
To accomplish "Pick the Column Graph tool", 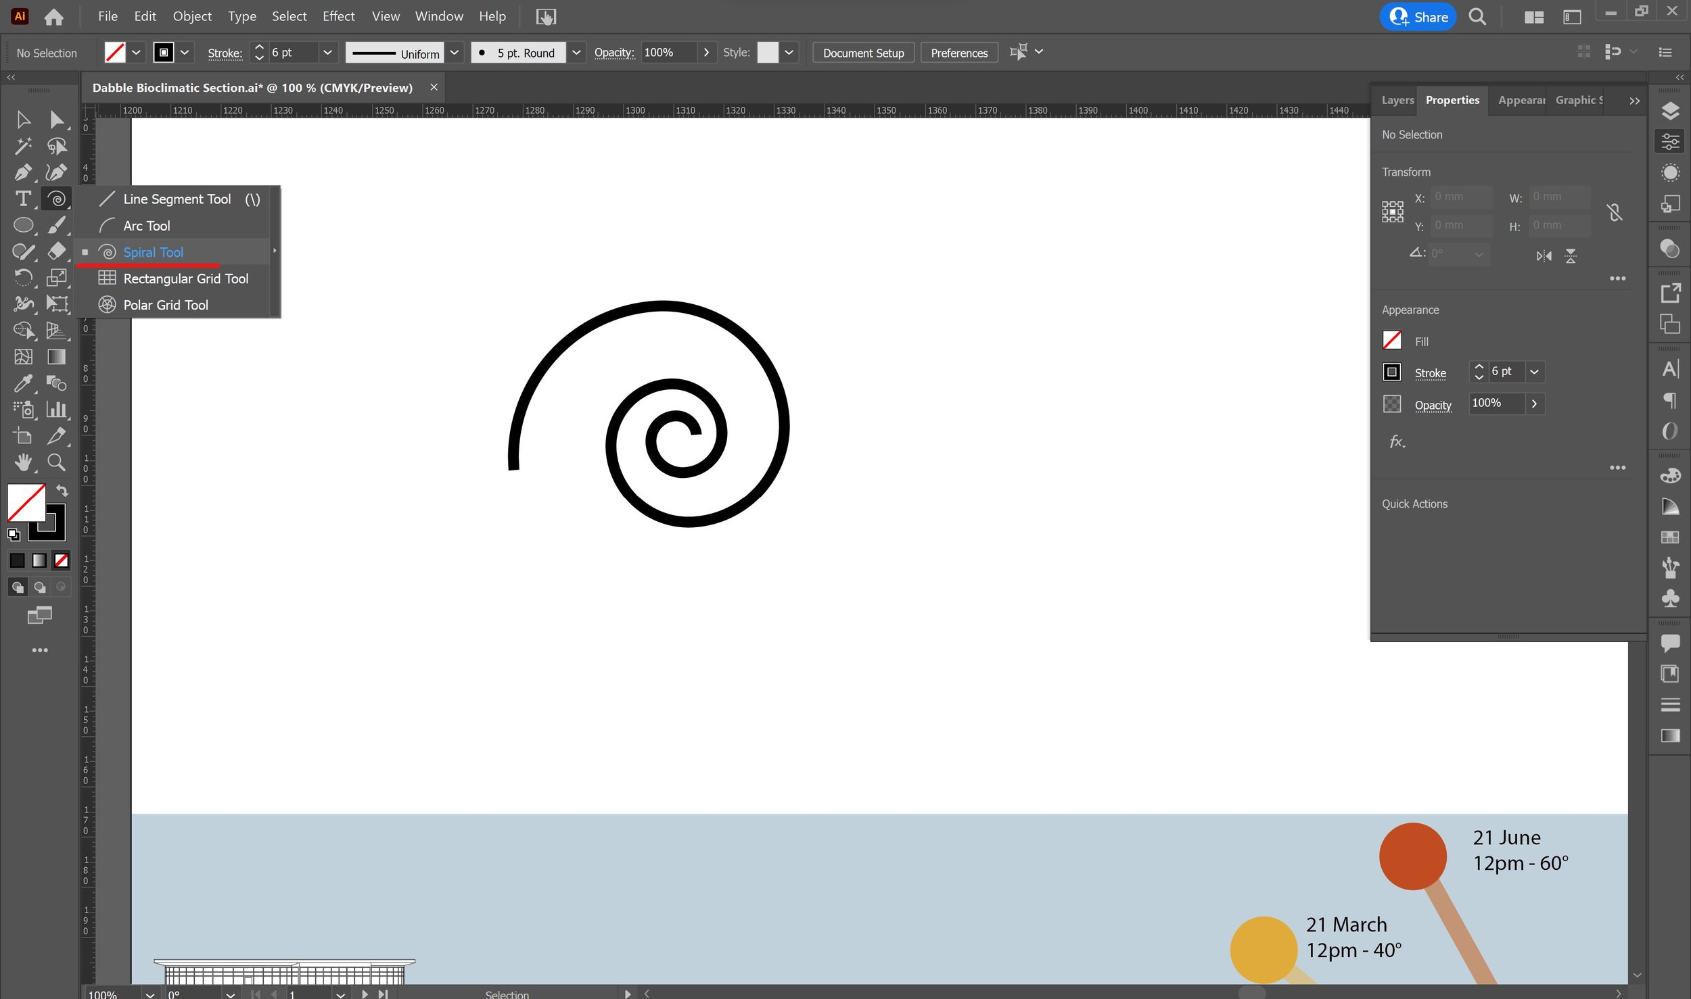I will pos(57,410).
